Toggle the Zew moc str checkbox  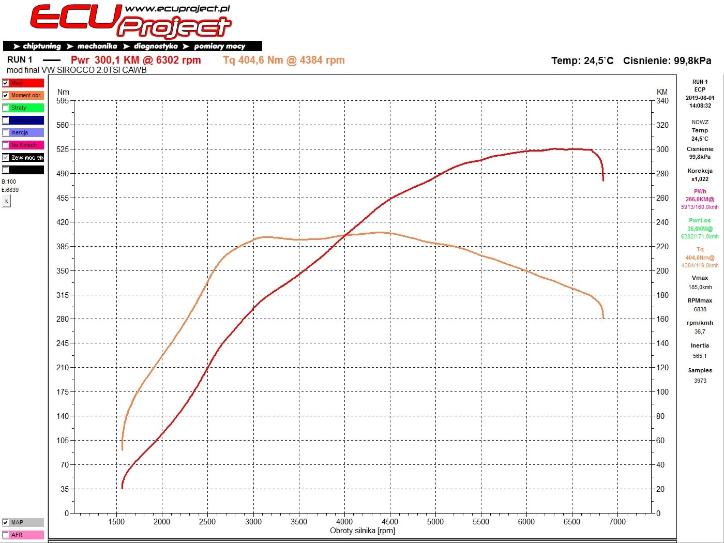click(6, 157)
